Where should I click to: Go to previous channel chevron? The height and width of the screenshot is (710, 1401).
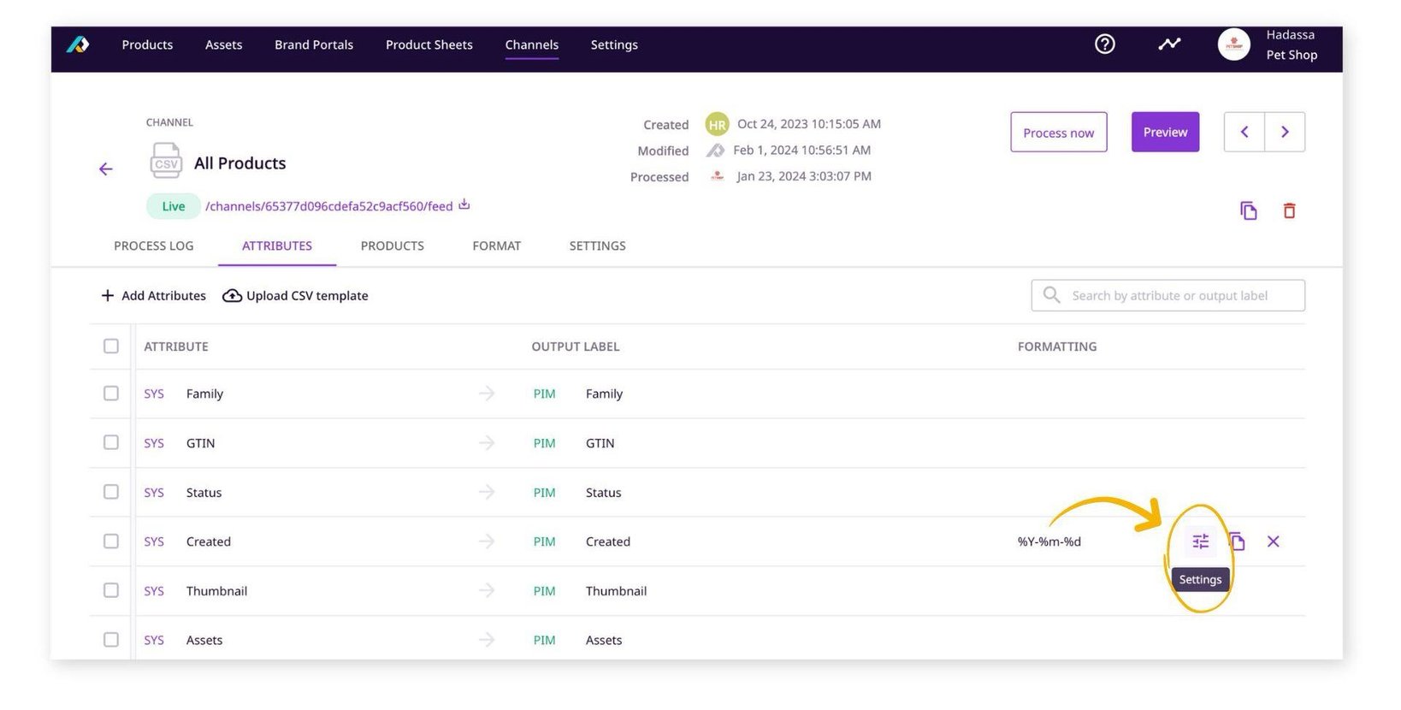coord(1244,133)
